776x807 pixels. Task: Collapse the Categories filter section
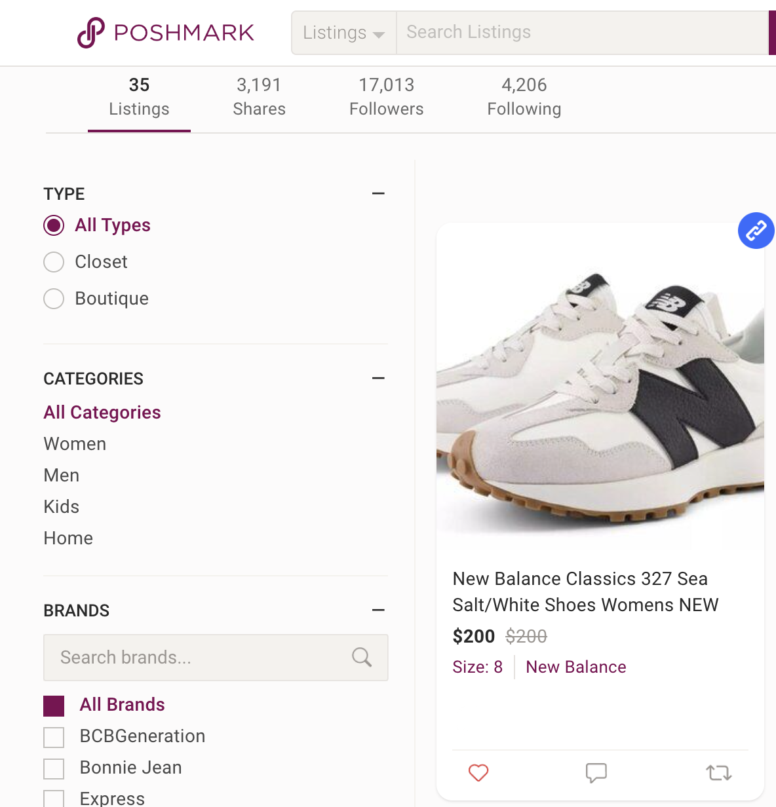point(378,379)
